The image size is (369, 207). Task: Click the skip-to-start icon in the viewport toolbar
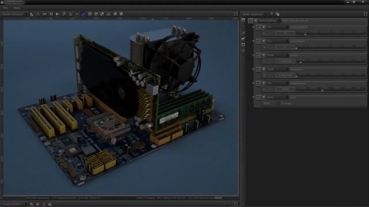[44, 14]
